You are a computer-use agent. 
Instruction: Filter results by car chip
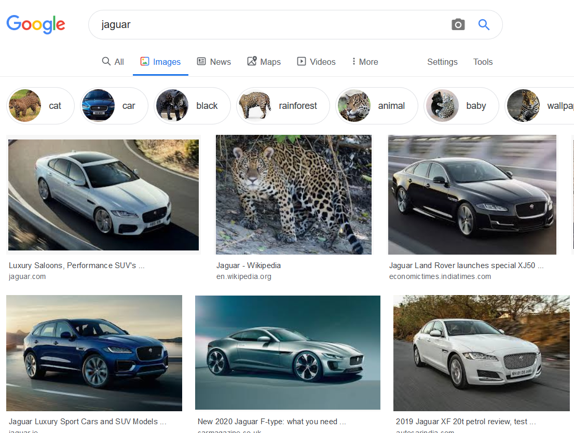(x=114, y=106)
